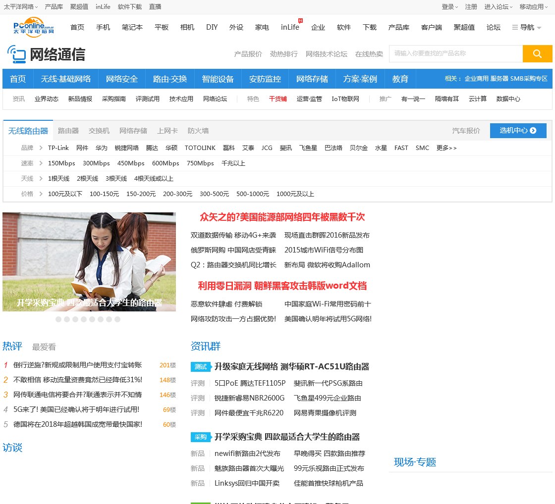Open 无线·基础网络 in blue nav bar
The width and height of the screenshot is (555, 504).
66,79
